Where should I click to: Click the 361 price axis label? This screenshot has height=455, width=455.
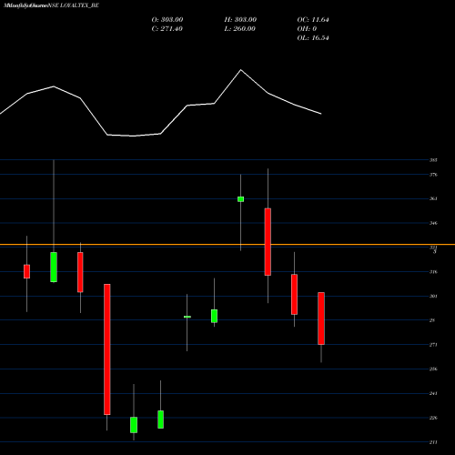(x=433, y=199)
